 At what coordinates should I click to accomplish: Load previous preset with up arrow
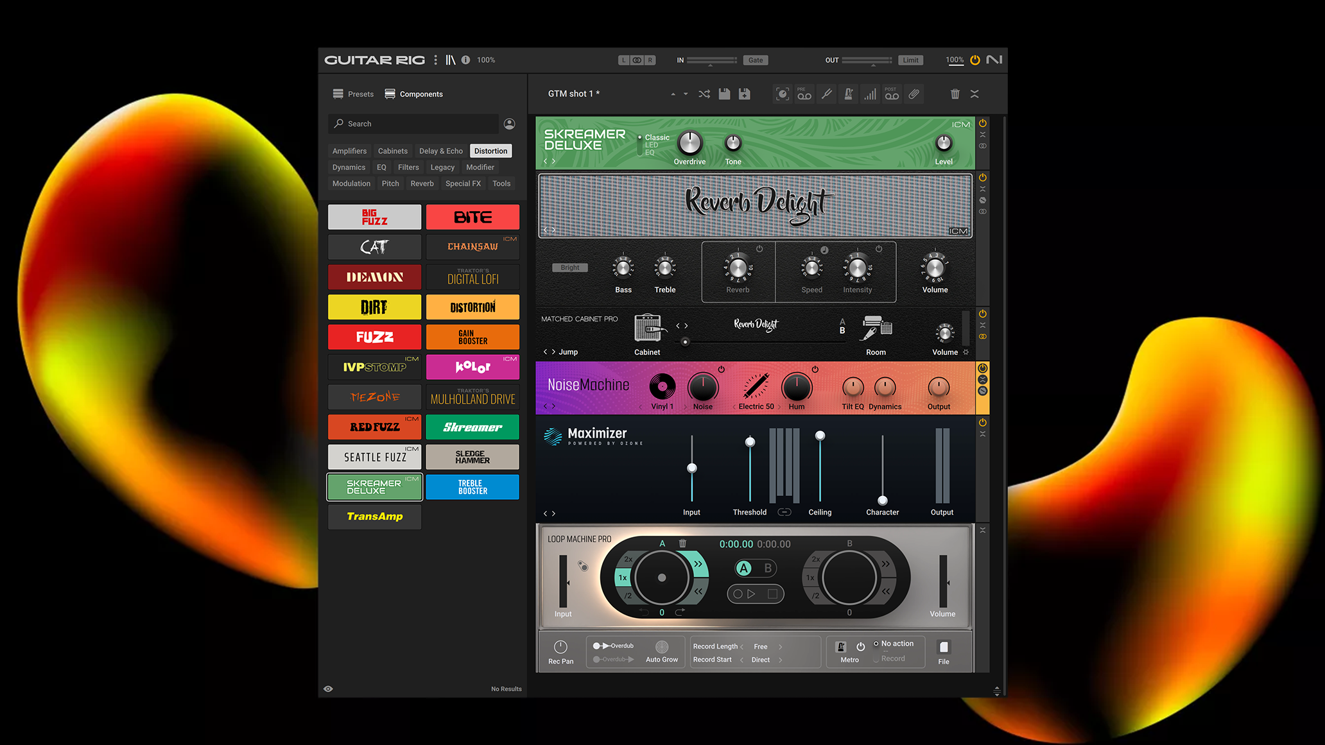[x=673, y=94]
